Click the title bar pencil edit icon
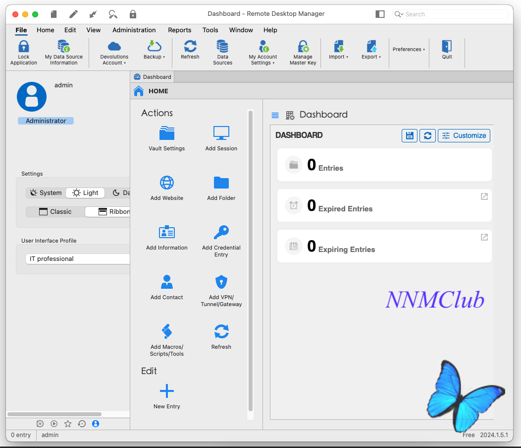Image resolution: width=521 pixels, height=448 pixels. [x=73, y=14]
